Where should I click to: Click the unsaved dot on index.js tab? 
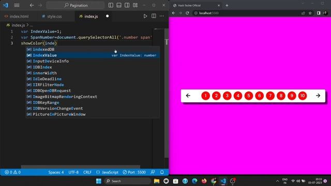click(x=107, y=16)
